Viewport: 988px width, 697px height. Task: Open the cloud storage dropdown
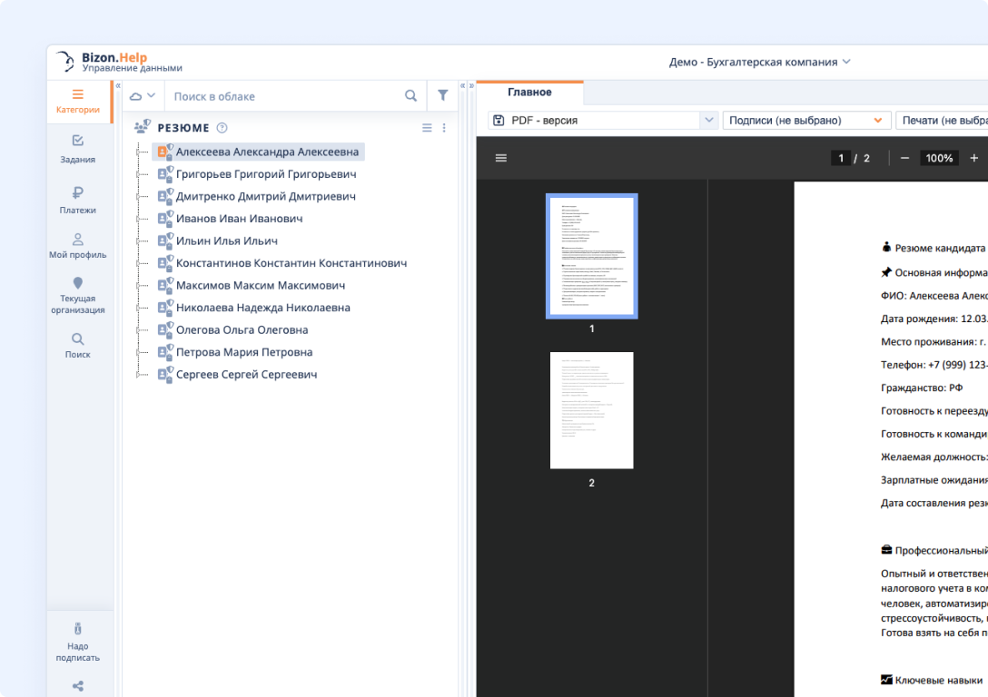[x=143, y=95]
